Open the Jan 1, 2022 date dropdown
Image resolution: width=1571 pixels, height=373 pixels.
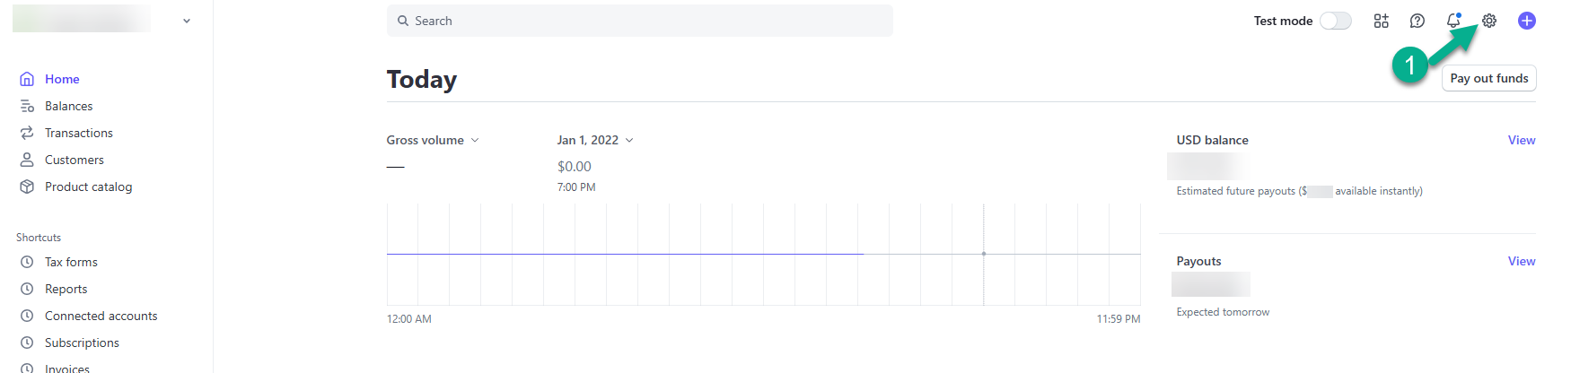click(x=595, y=140)
